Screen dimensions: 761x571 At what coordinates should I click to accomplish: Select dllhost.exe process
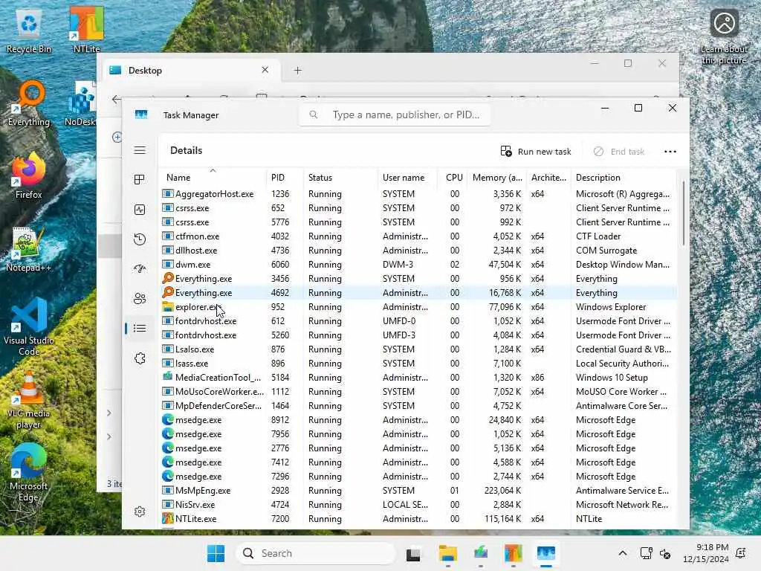418,250
